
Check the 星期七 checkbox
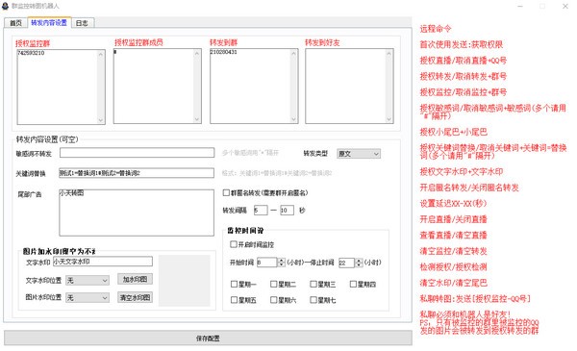[x=314, y=300]
